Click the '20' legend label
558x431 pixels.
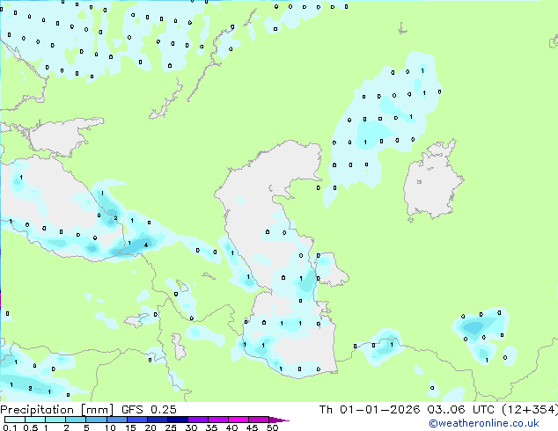151,427
